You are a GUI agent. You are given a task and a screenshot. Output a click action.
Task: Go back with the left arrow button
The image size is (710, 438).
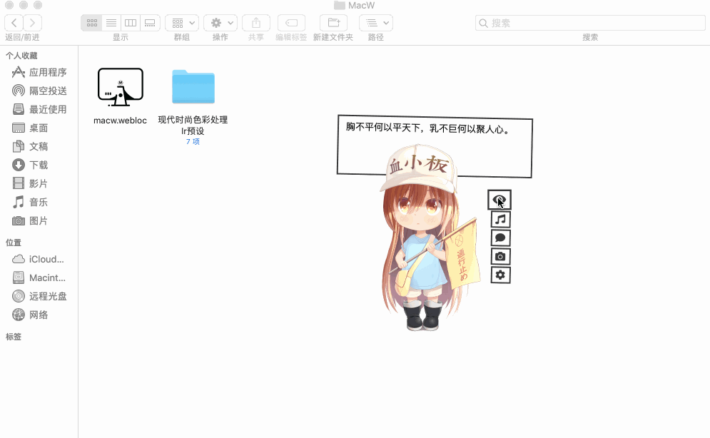click(14, 23)
